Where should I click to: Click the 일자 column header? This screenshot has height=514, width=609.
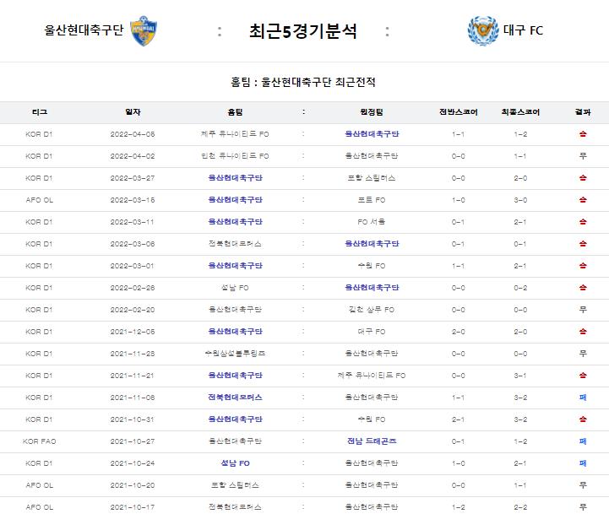pyautogui.click(x=133, y=112)
